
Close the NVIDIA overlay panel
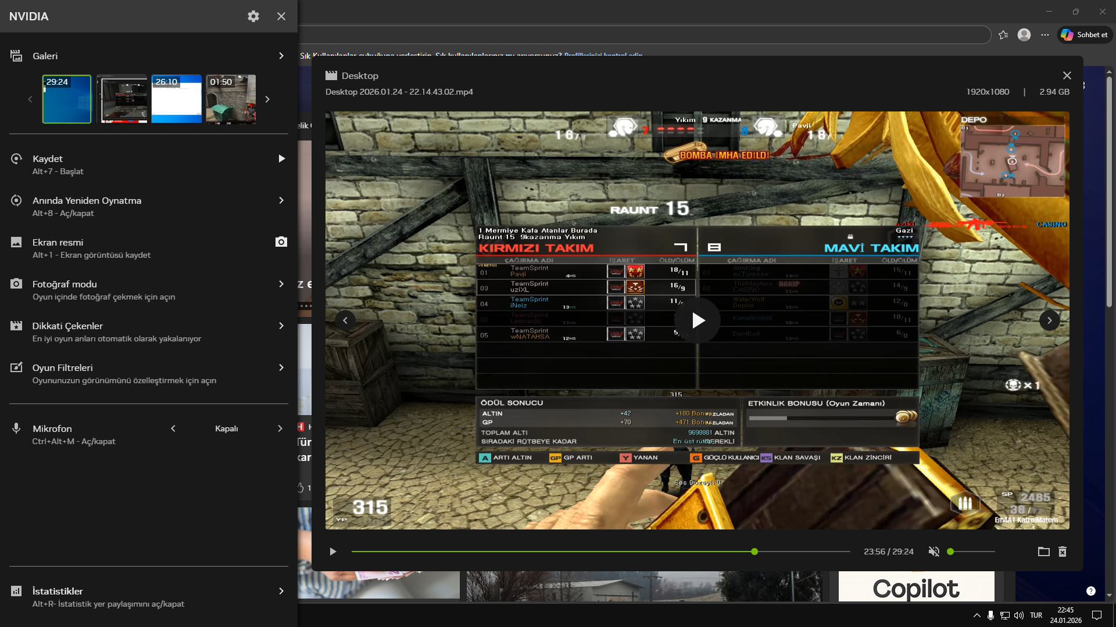pos(281,16)
